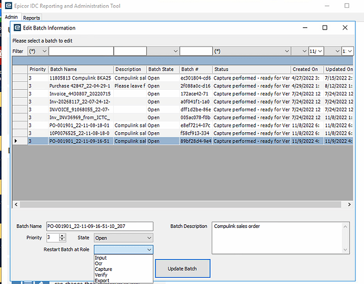Sort by the Updated On column header
364x284 pixels.
click(339, 69)
